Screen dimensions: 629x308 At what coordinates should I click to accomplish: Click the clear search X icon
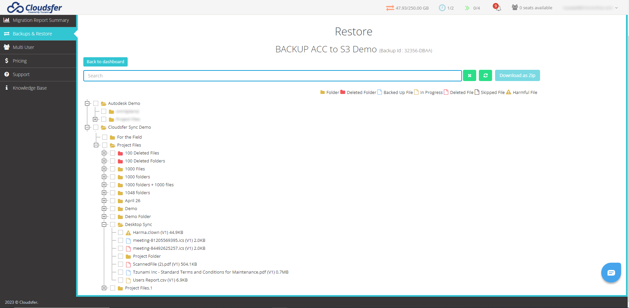(469, 75)
